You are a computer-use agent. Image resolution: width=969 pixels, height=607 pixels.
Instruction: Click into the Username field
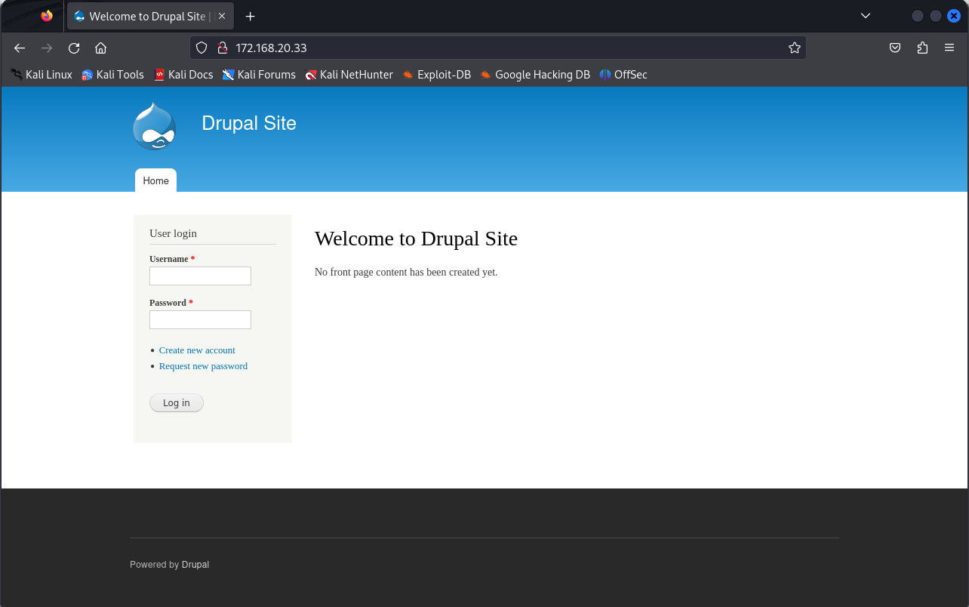[200, 276]
